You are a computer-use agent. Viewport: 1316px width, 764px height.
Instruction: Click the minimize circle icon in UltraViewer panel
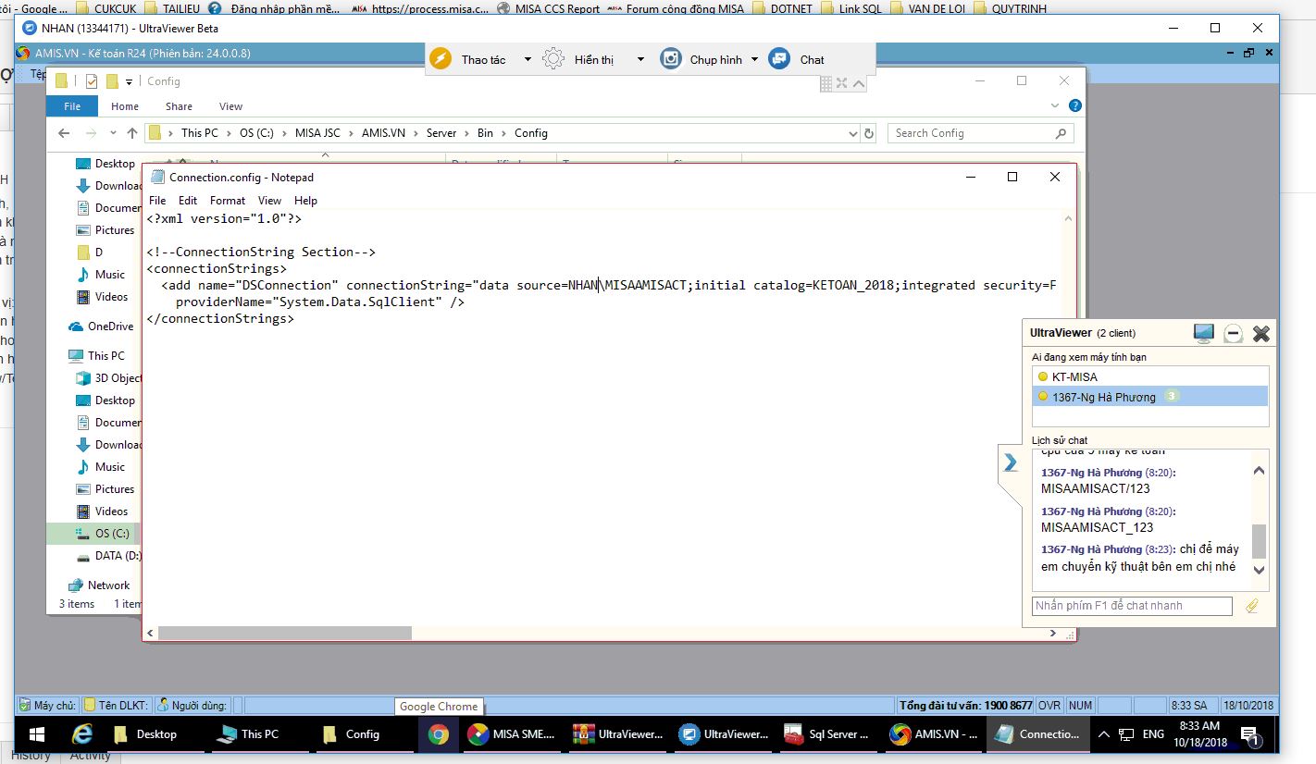click(x=1233, y=334)
